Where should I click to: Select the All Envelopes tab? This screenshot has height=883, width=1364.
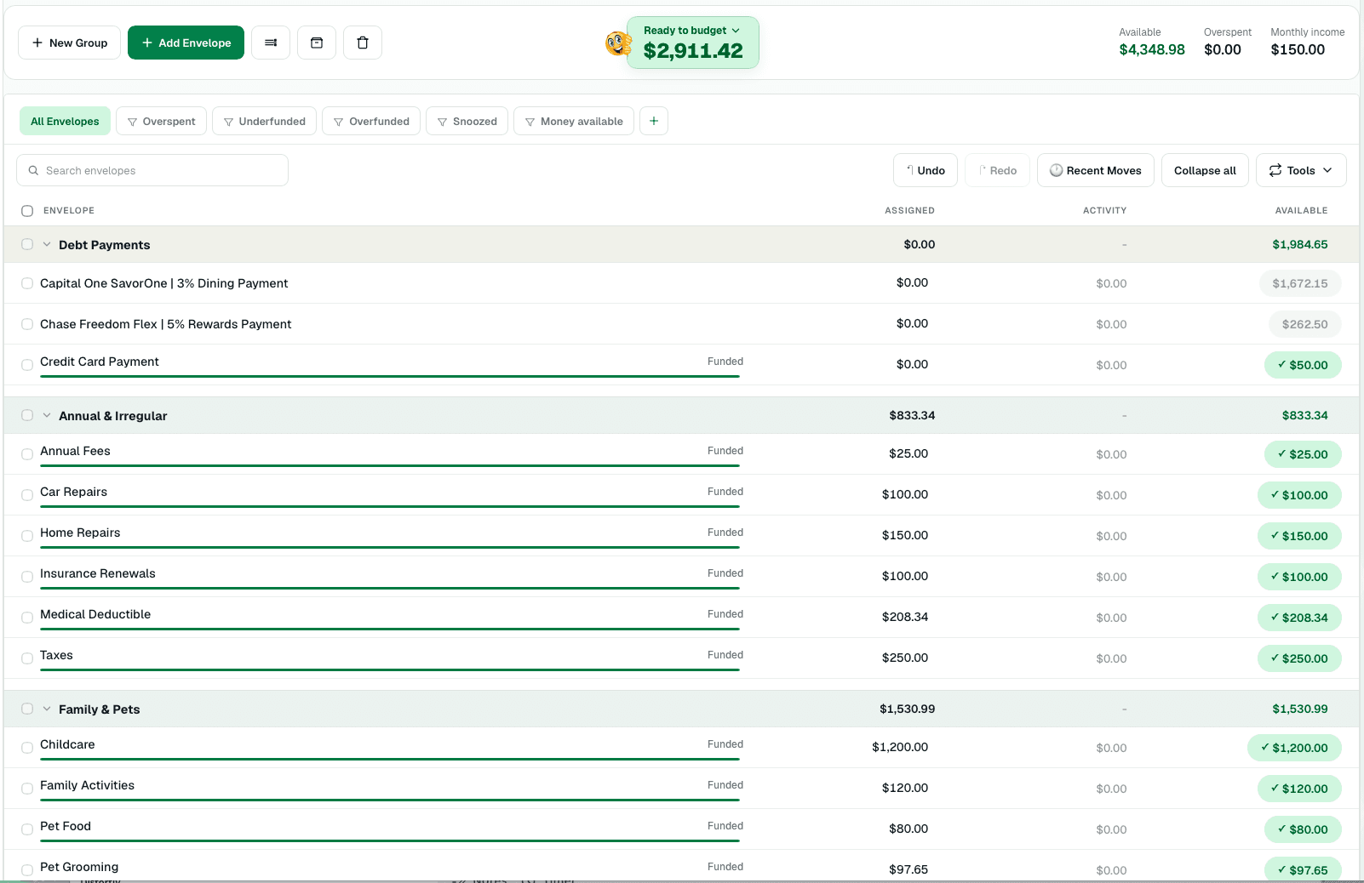point(65,121)
